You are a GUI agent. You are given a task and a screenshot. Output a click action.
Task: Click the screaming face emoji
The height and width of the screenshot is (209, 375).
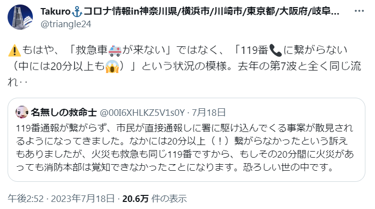click(x=112, y=66)
